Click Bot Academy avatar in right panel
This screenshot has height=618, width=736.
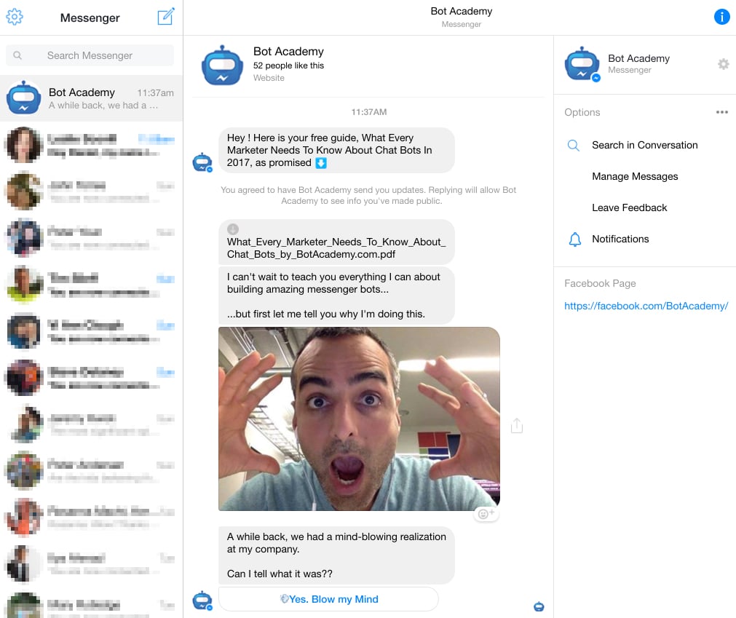(x=582, y=63)
